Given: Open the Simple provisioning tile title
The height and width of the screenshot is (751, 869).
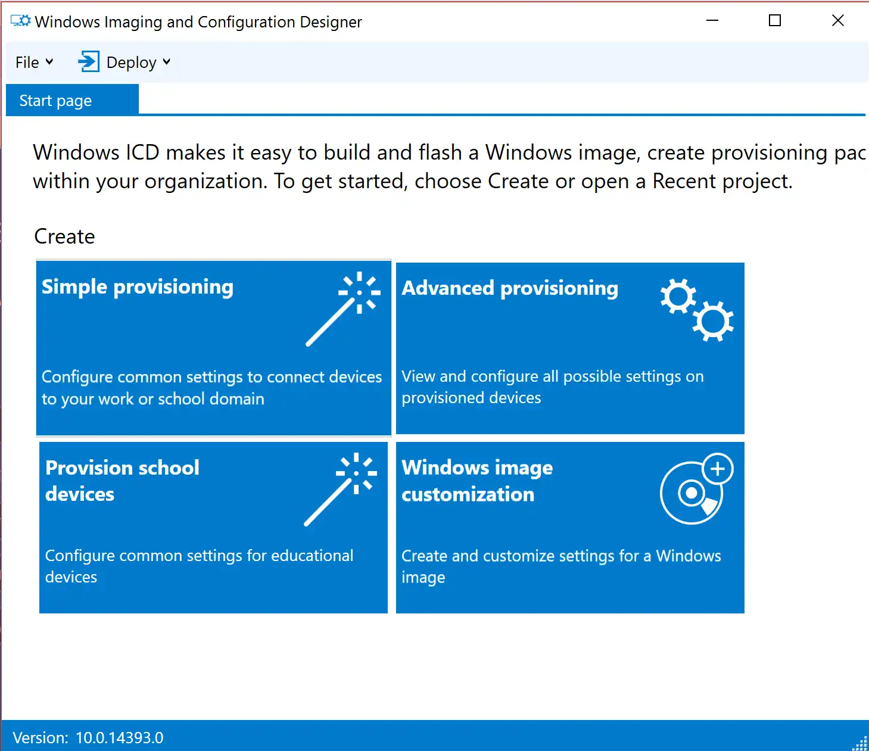Looking at the screenshot, I should (x=137, y=286).
